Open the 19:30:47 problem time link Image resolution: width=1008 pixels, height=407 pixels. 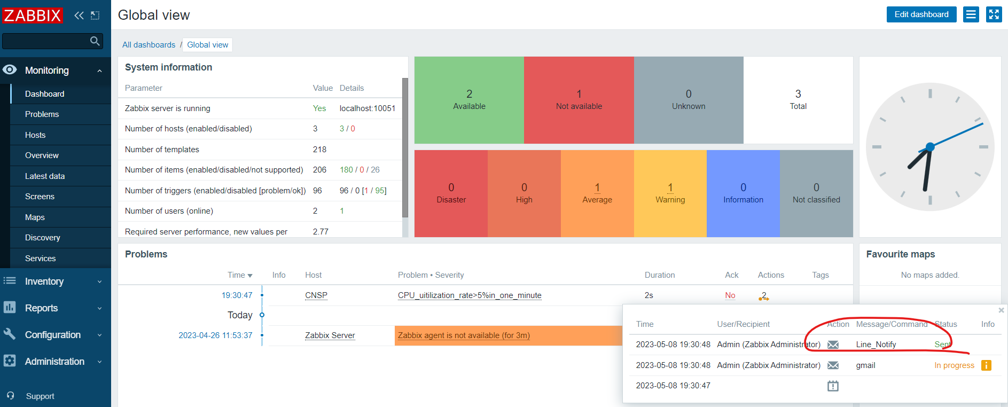237,295
